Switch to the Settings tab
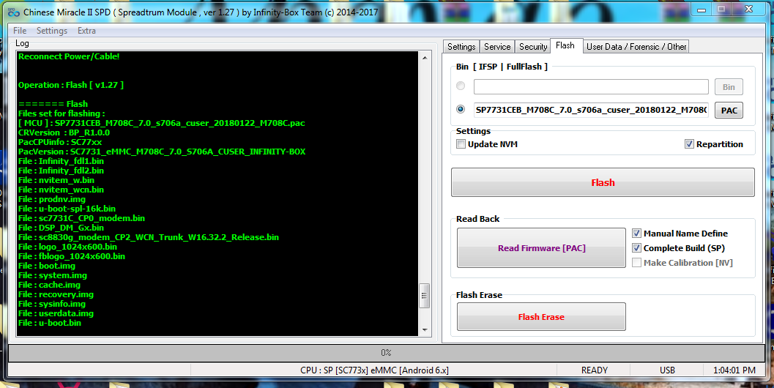The height and width of the screenshot is (388, 774). coord(461,46)
